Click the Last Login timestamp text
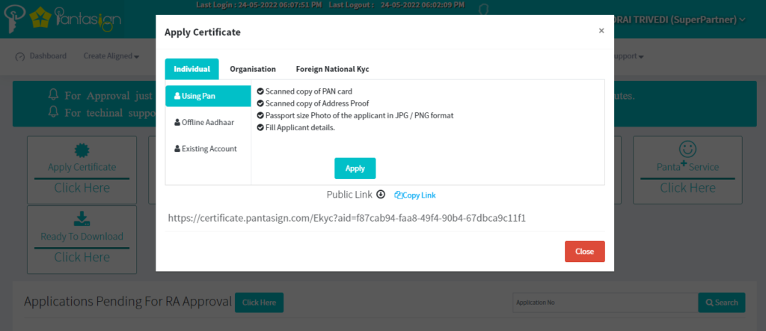Viewport: 766px width, 331px height. point(259,5)
